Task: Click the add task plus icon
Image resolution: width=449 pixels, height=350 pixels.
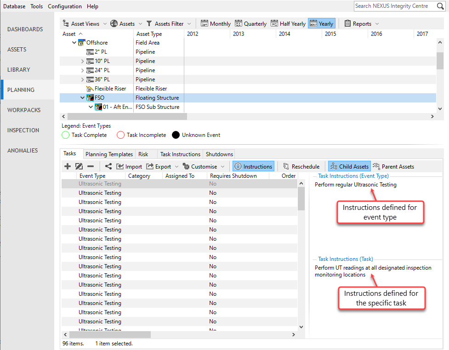Action: pyautogui.click(x=67, y=166)
